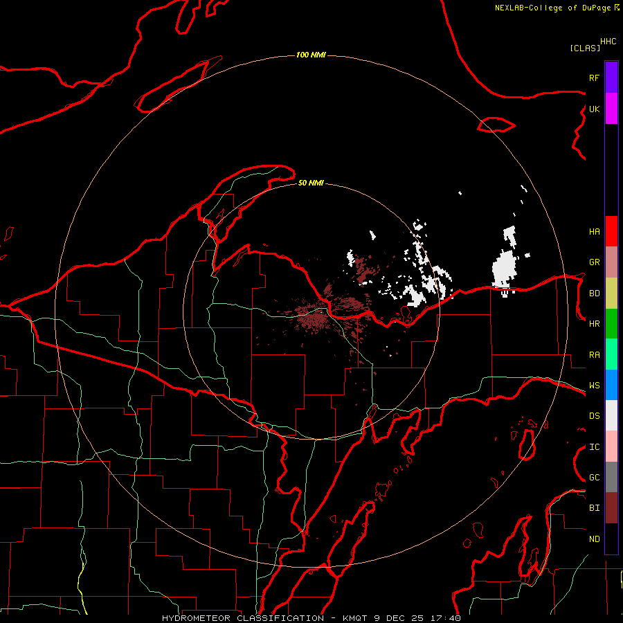This screenshot has height=623, width=623.
Task: Click the 50 NMI range ring label
Action: pos(311,183)
